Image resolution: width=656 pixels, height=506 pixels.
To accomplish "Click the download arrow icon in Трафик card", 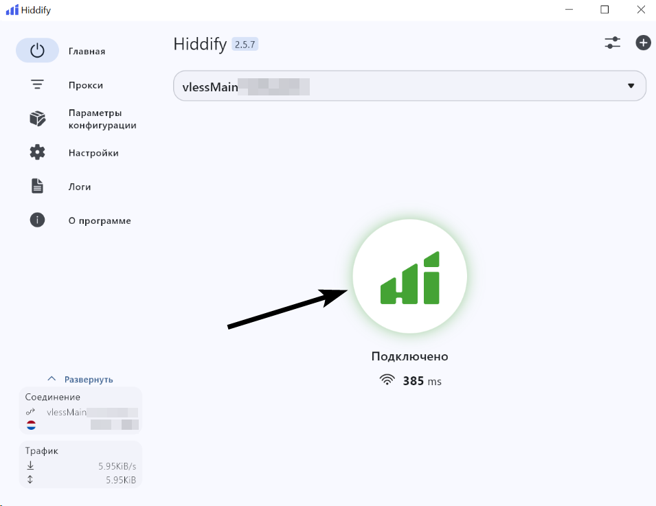I will pos(30,465).
